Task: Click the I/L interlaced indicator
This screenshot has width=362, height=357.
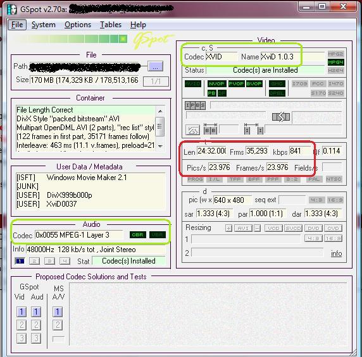Action: 215,179
